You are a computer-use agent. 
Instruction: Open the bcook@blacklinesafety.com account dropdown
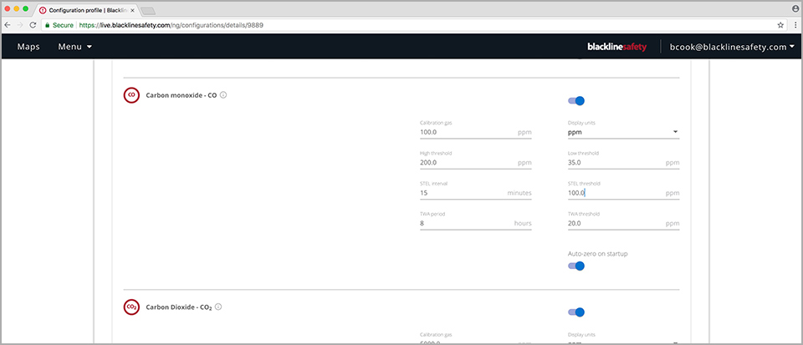coord(732,47)
